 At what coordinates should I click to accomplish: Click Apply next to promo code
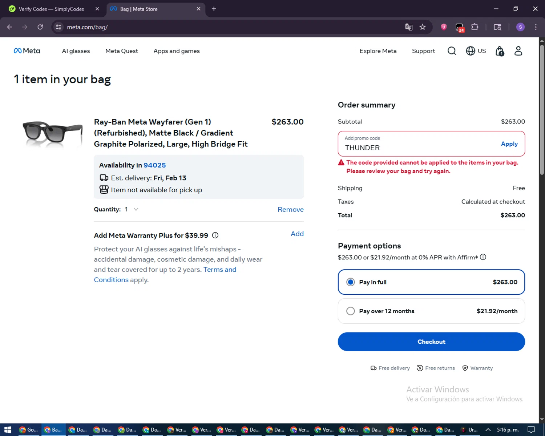(509, 144)
